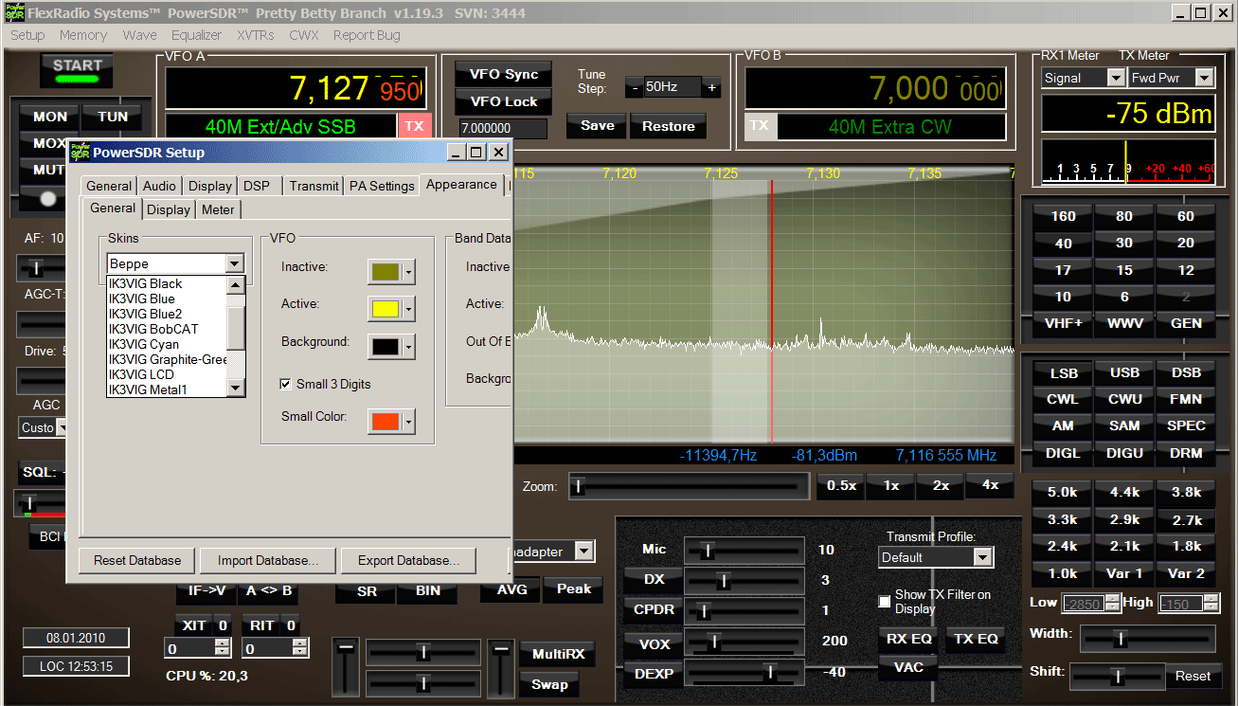Decrease tune step with minus button
Viewport: 1238px width, 706px height.
click(634, 87)
